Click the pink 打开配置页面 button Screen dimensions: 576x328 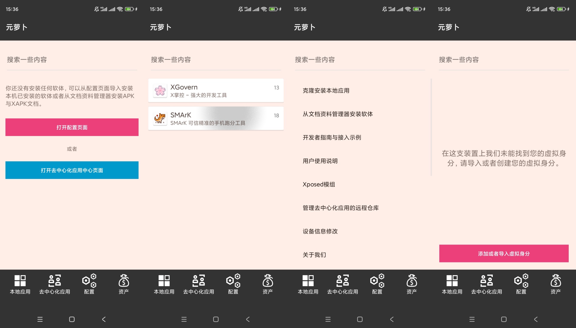click(72, 127)
